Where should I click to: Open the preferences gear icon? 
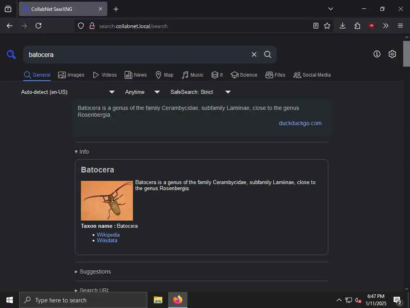click(392, 54)
